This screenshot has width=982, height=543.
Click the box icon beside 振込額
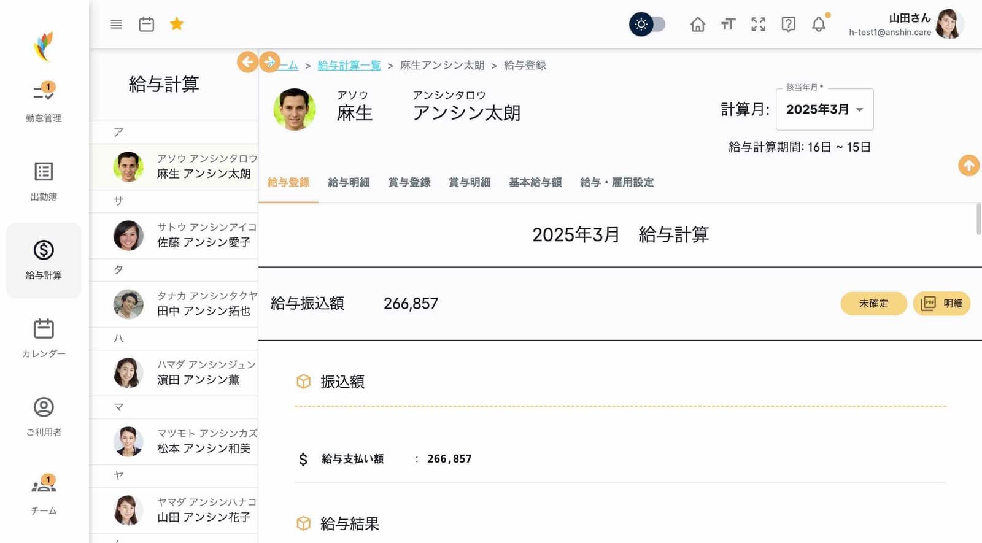[303, 382]
